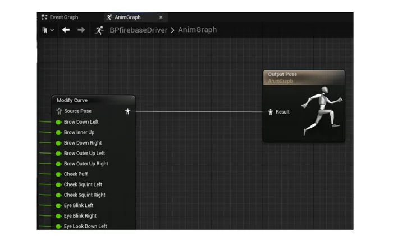Click the Modify Curve output pose pin

[127, 111]
